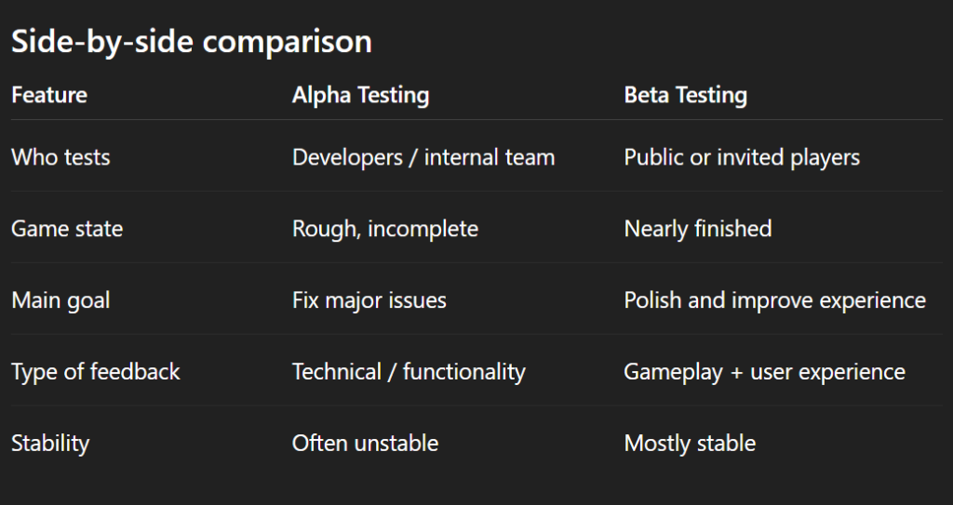Click the 'Alpha Testing' column header
The height and width of the screenshot is (505, 953).
coord(360,95)
